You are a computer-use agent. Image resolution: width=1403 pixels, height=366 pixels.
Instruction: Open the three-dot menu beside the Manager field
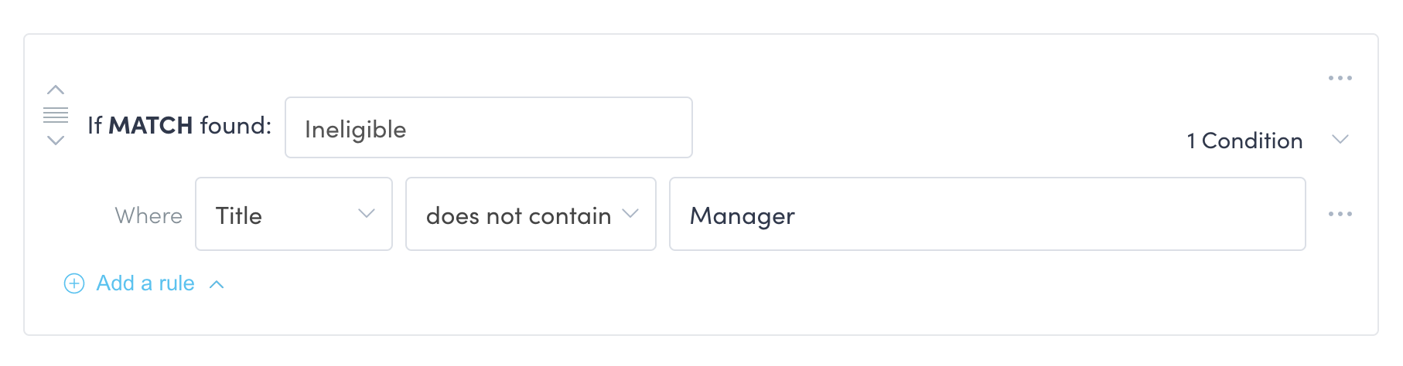(1340, 214)
